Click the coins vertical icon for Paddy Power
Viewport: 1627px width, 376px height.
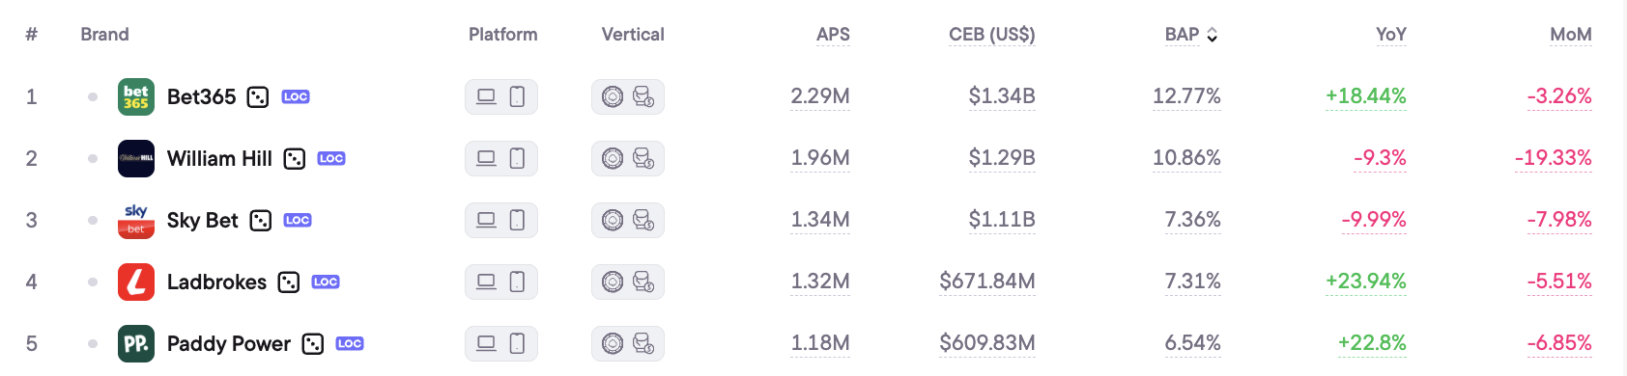(x=643, y=343)
